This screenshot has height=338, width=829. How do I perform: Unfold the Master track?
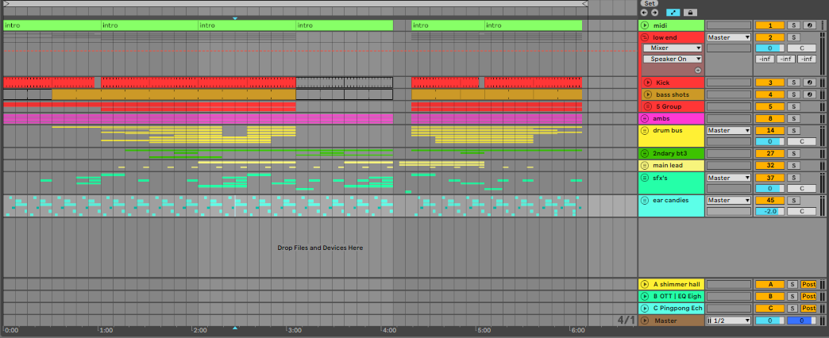pyautogui.click(x=645, y=321)
